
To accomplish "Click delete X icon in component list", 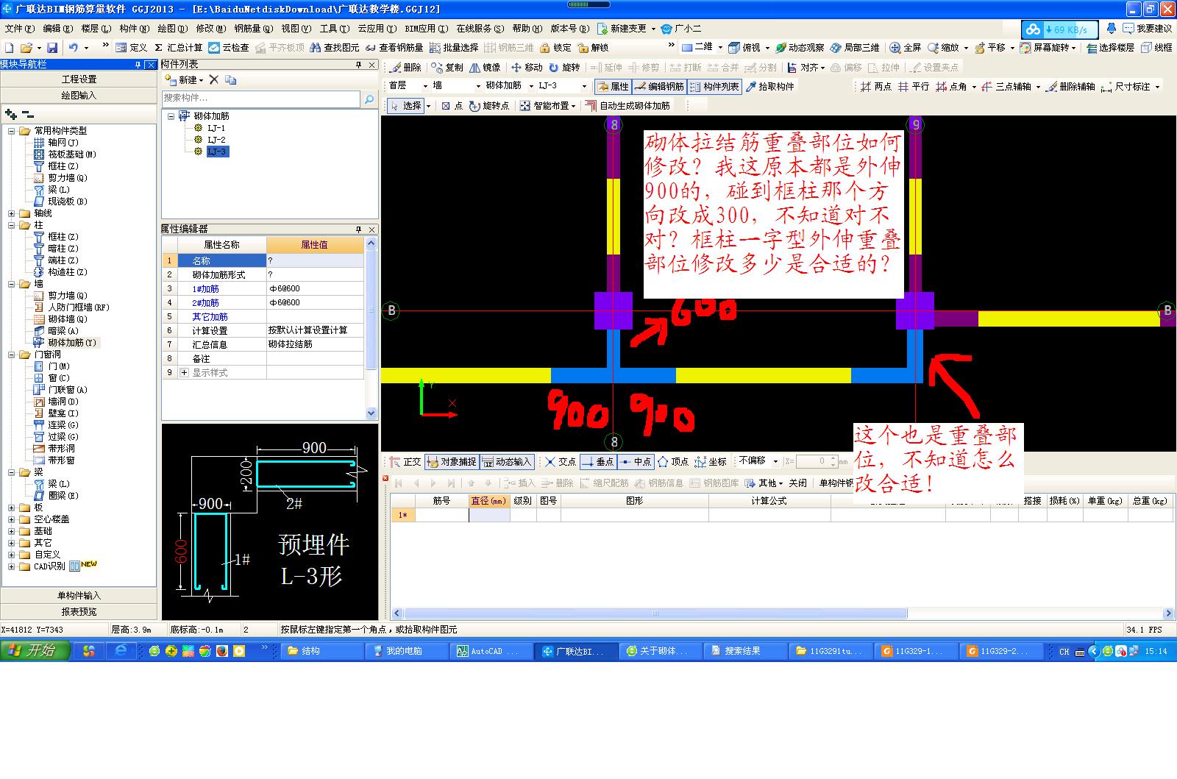I will [x=213, y=79].
